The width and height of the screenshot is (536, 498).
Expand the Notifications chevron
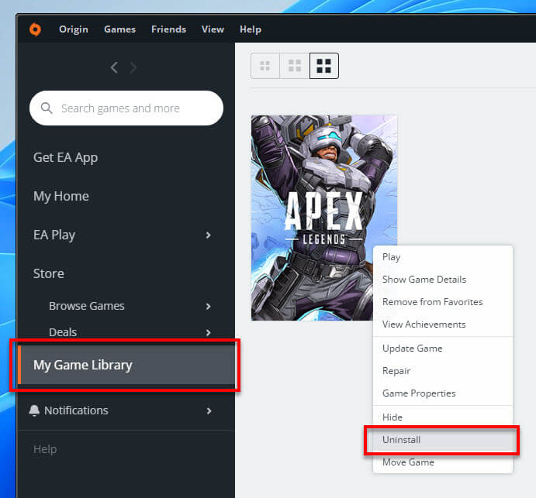209,410
